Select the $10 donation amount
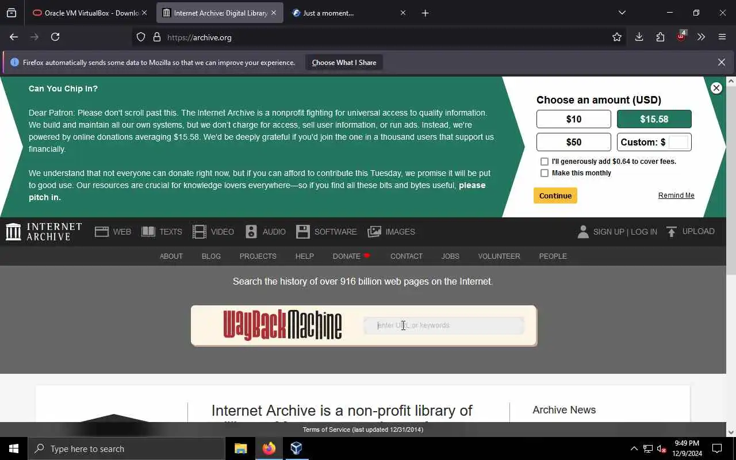736x460 pixels. [573, 119]
